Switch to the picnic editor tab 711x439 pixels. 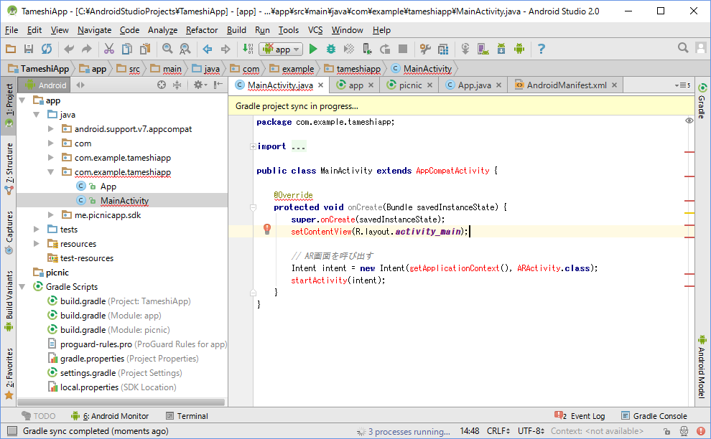pos(410,85)
